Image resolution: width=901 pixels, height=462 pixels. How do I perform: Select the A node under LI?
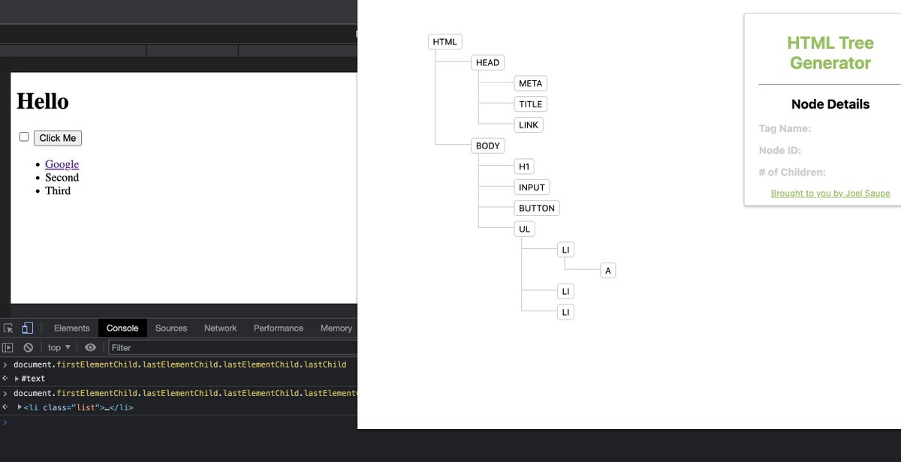coord(607,270)
